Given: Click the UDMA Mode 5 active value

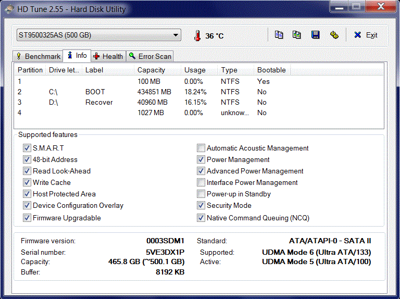Looking at the screenshot, I should (316, 261).
